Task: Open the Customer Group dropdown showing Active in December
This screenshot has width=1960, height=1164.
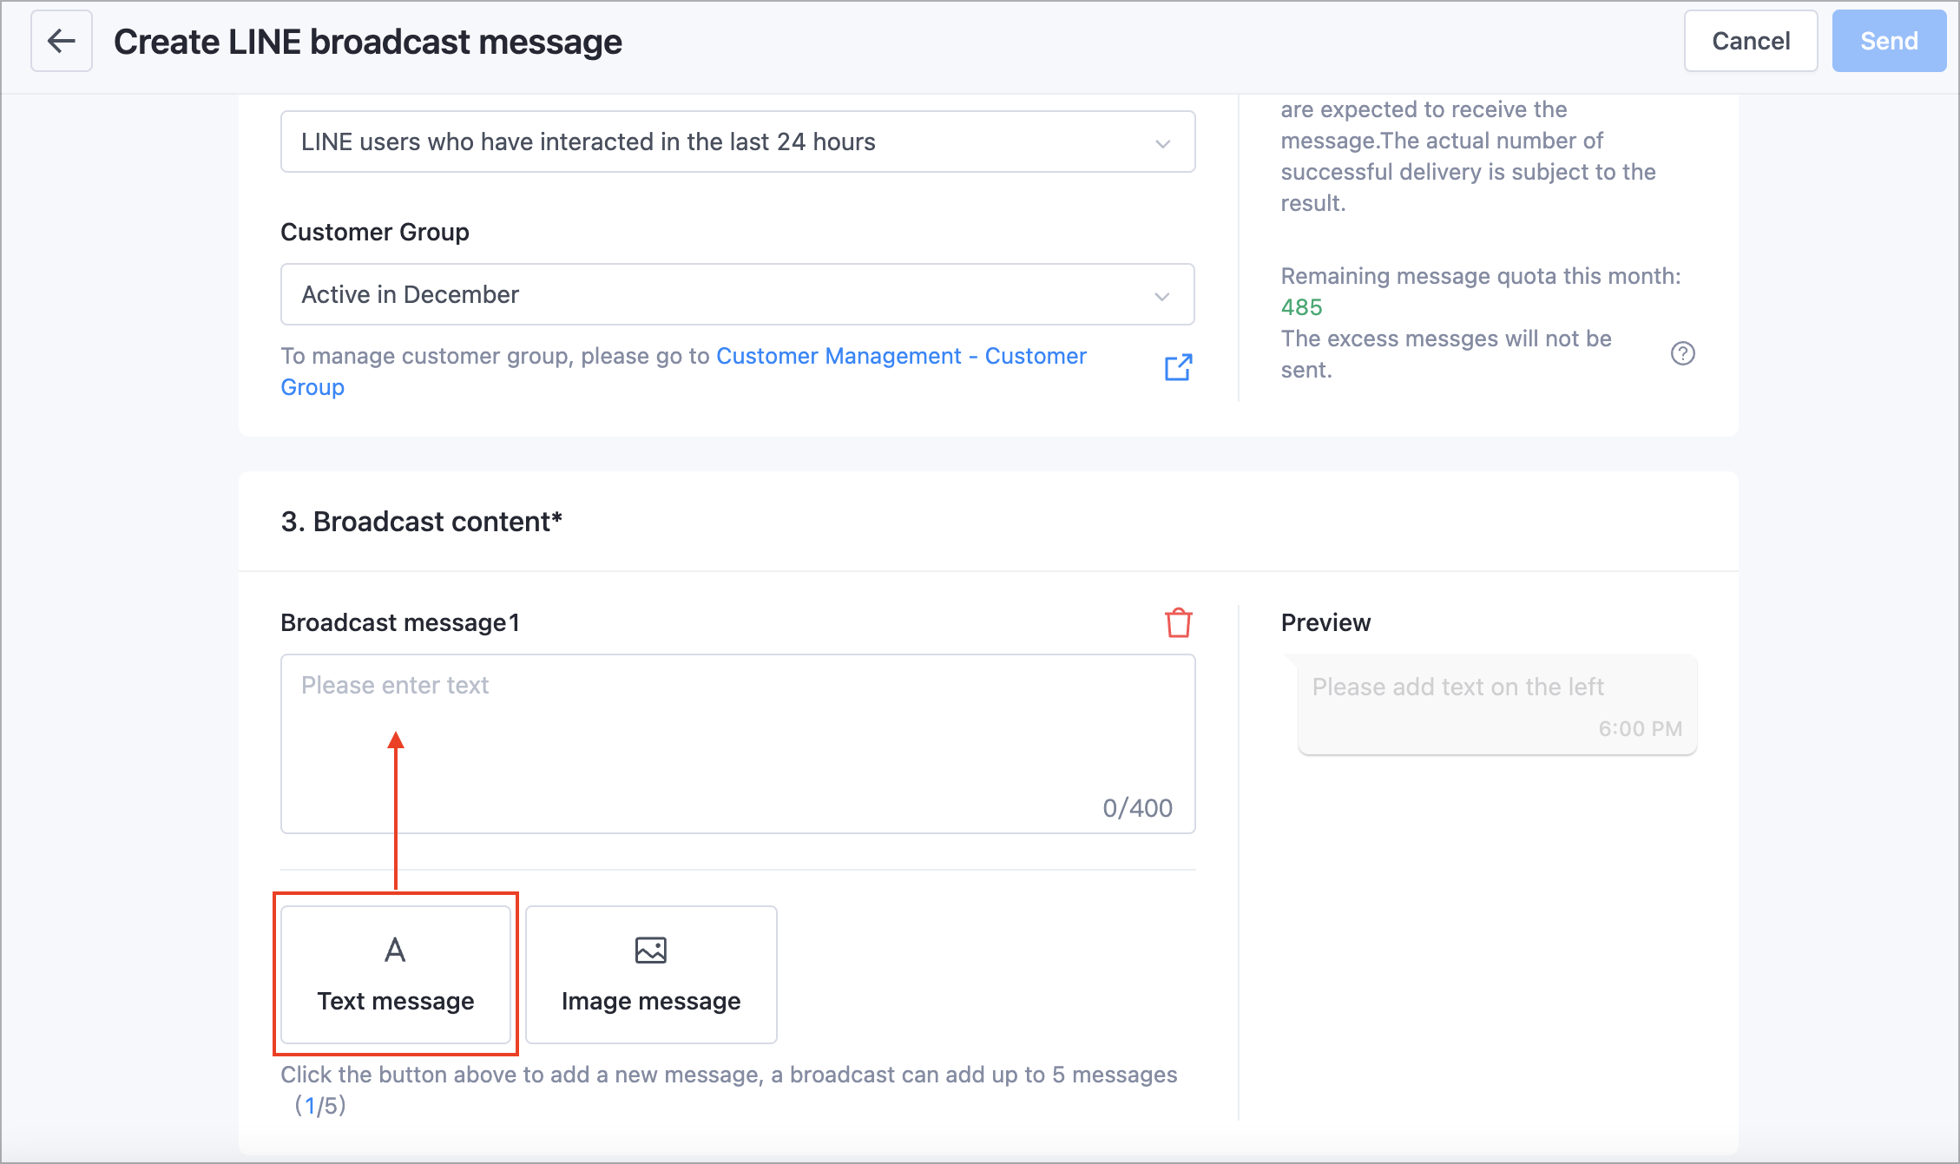Action: [738, 294]
